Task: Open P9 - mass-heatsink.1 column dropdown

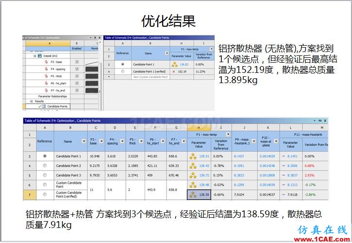Action: (253, 141)
